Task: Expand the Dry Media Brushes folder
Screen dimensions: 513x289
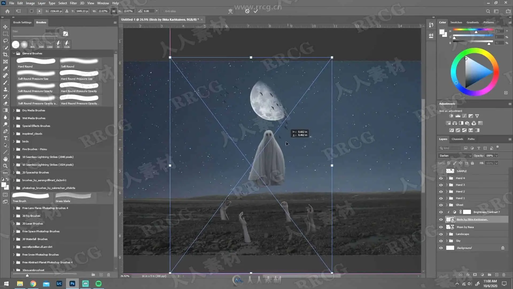Action: click(x=14, y=110)
